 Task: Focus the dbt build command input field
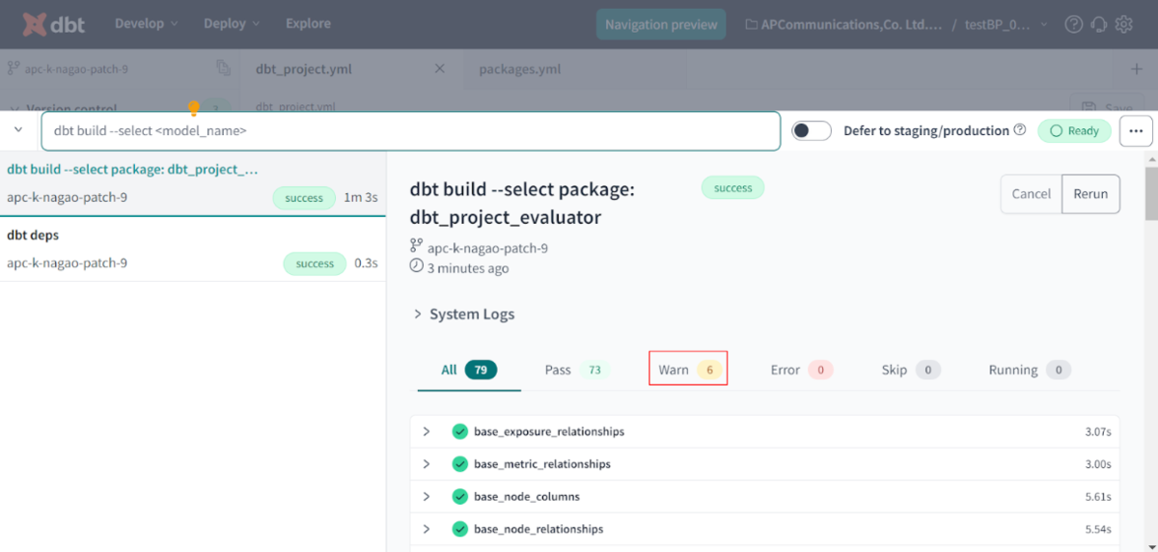(x=410, y=131)
